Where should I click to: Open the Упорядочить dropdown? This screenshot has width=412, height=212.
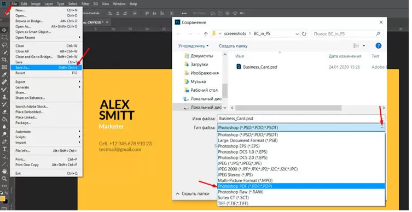click(x=194, y=46)
